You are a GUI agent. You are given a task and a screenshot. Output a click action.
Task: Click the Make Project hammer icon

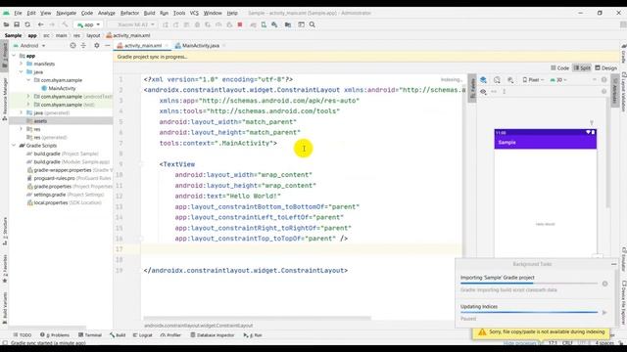(65, 24)
